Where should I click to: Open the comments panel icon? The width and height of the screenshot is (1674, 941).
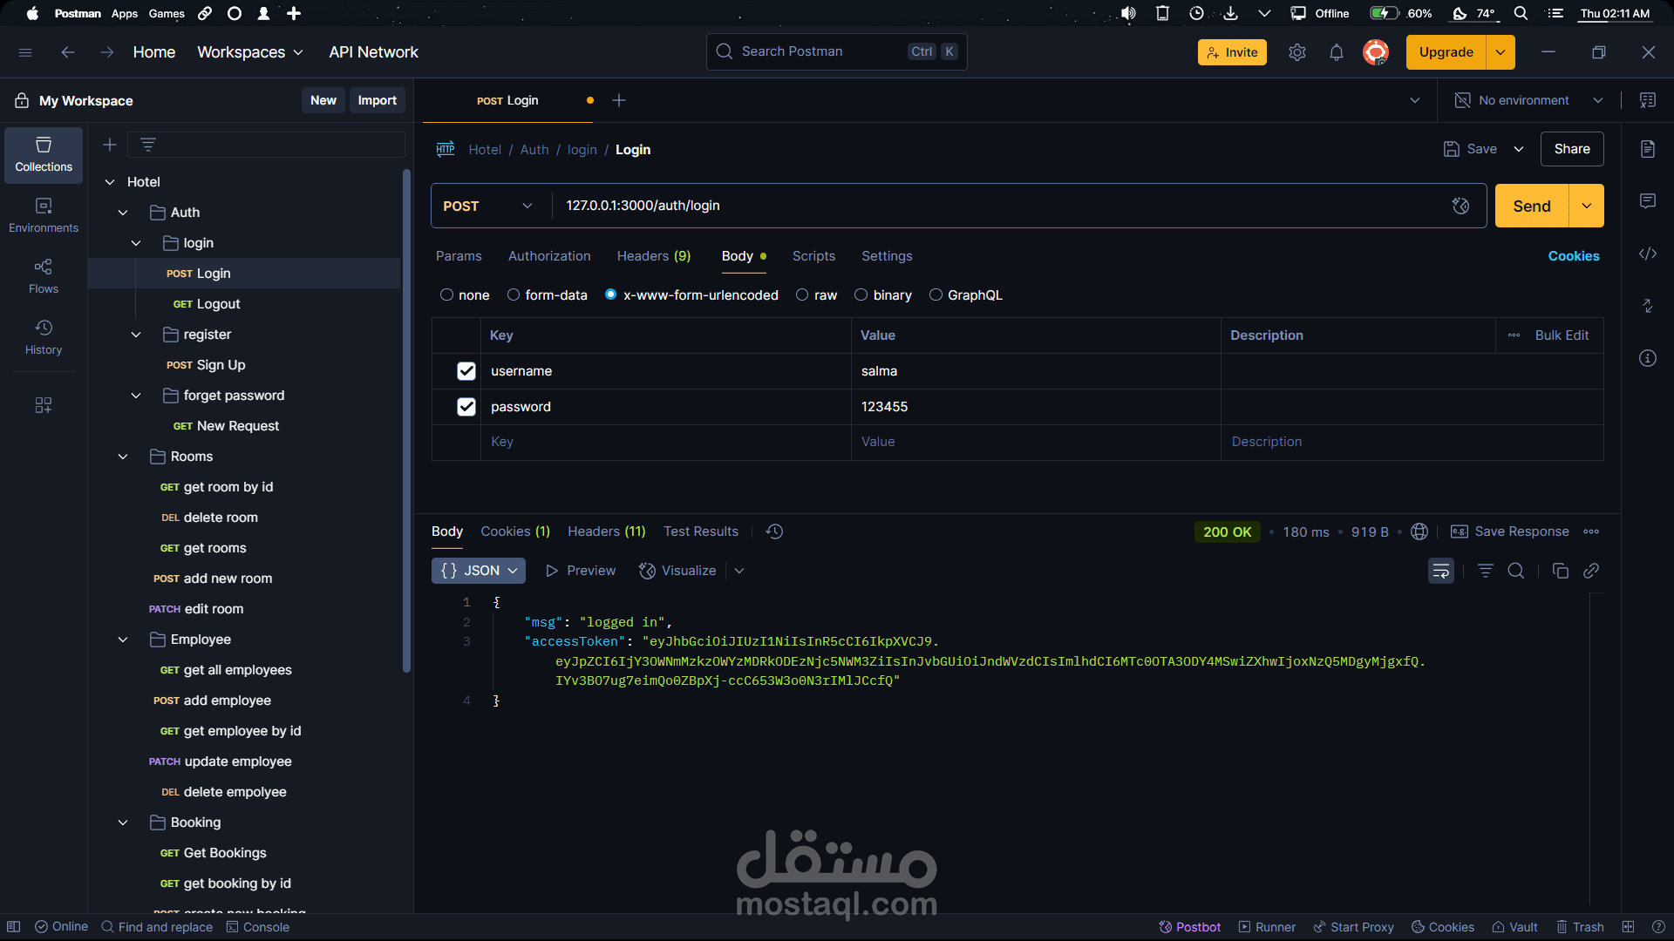click(1648, 201)
